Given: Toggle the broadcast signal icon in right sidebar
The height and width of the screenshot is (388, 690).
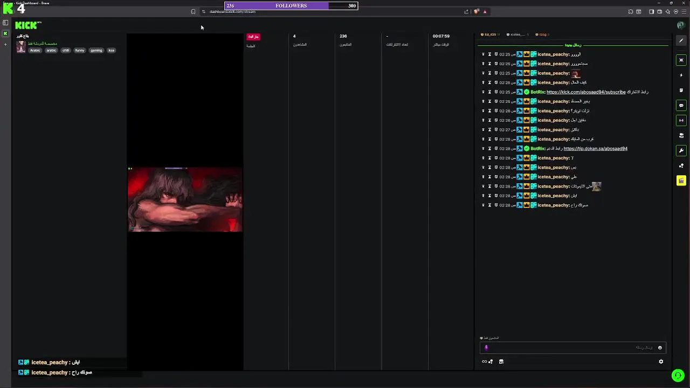Looking at the screenshot, I should 681,120.
